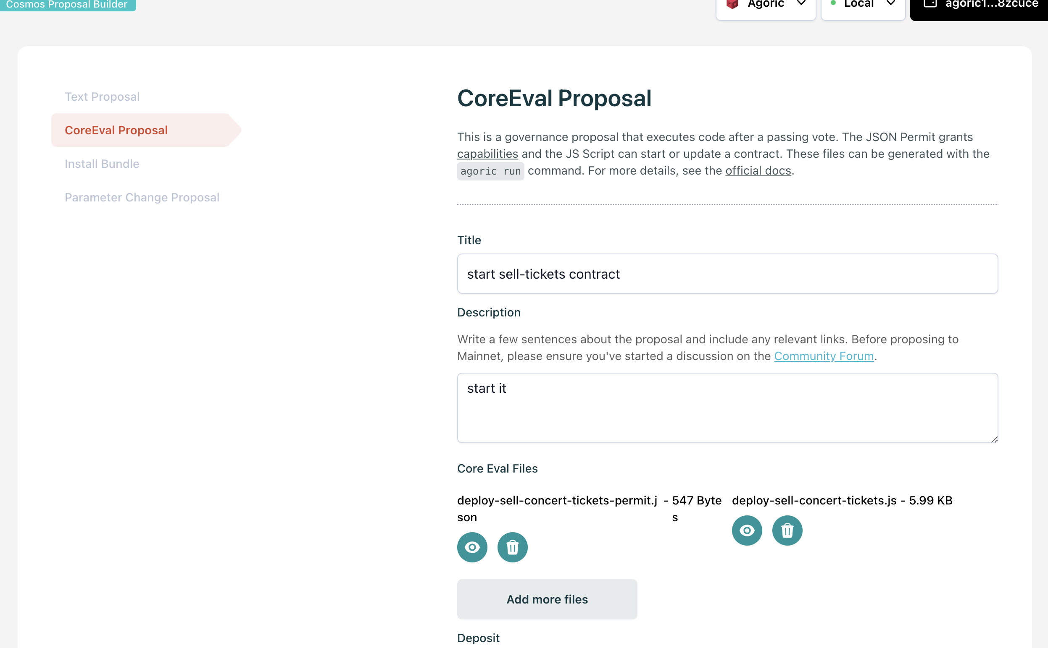
Task: Expand the Agoric chain dropdown
Action: click(x=800, y=4)
